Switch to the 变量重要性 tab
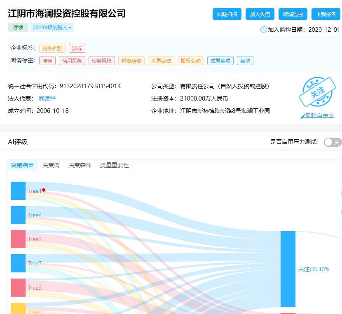 click(x=114, y=165)
